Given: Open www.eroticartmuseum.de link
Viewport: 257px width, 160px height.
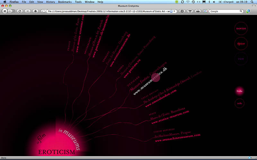Looking at the screenshot, I should pos(120,50).
